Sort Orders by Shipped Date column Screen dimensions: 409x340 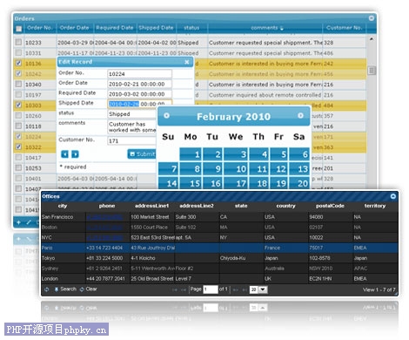pyautogui.click(x=156, y=28)
